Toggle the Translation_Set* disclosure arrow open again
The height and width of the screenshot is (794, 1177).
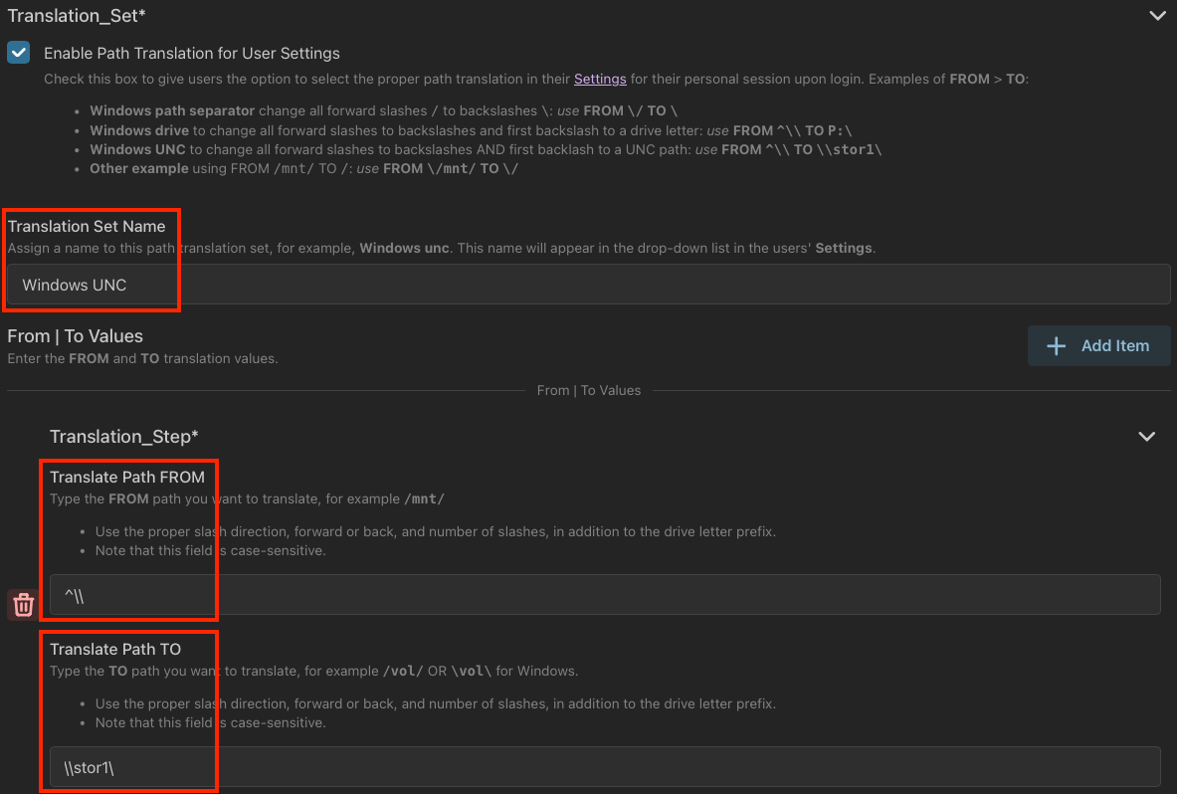[x=1157, y=16]
